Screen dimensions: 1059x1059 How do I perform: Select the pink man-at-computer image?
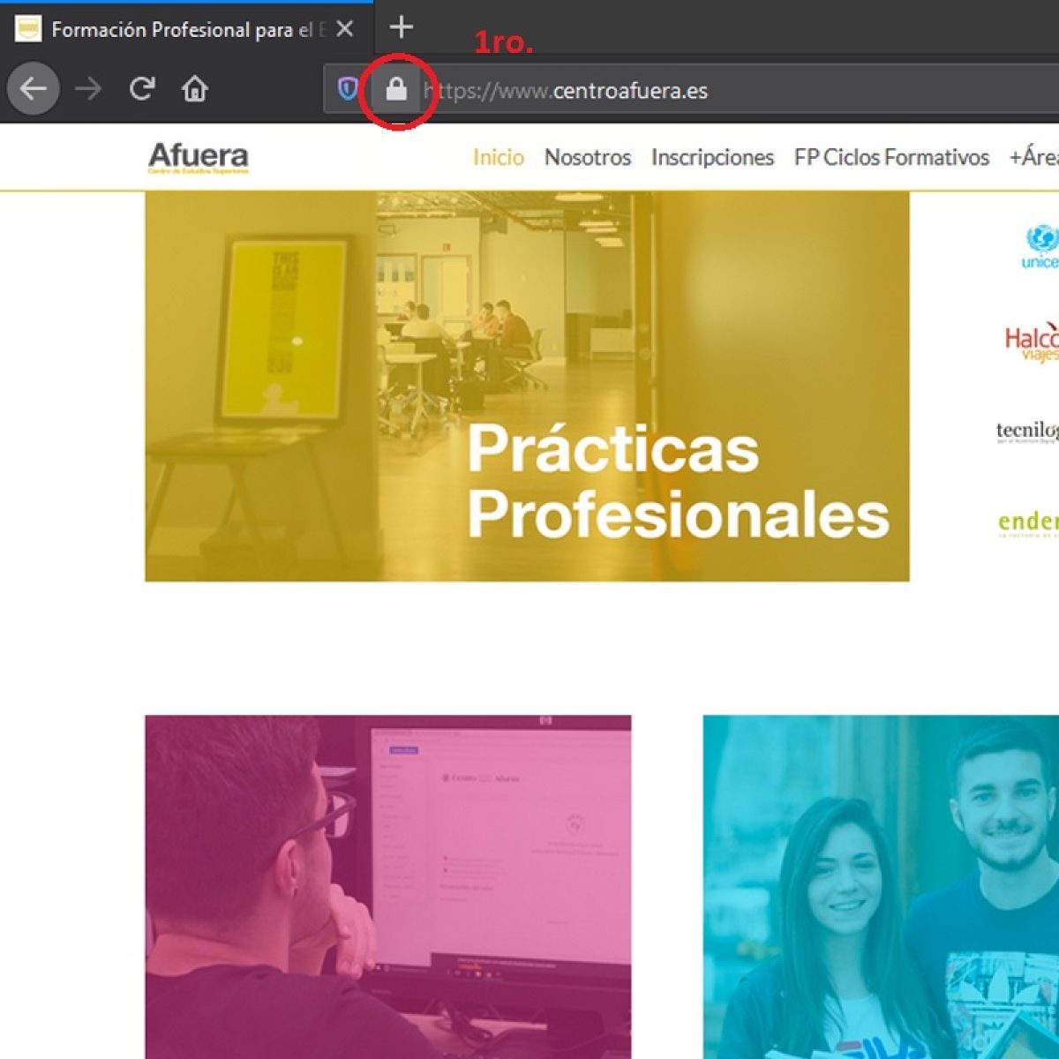(x=387, y=886)
